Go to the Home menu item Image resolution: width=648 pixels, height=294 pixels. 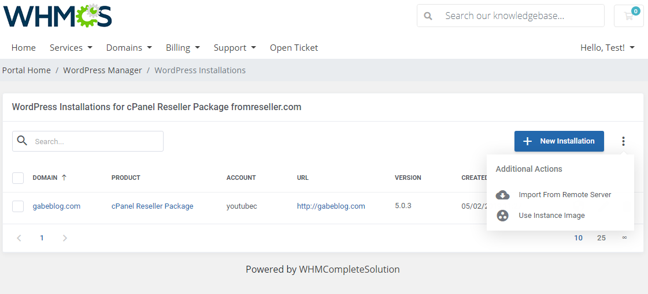tap(24, 48)
